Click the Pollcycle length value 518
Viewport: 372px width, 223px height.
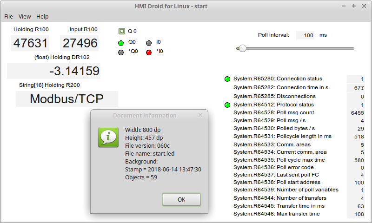tap(356, 137)
